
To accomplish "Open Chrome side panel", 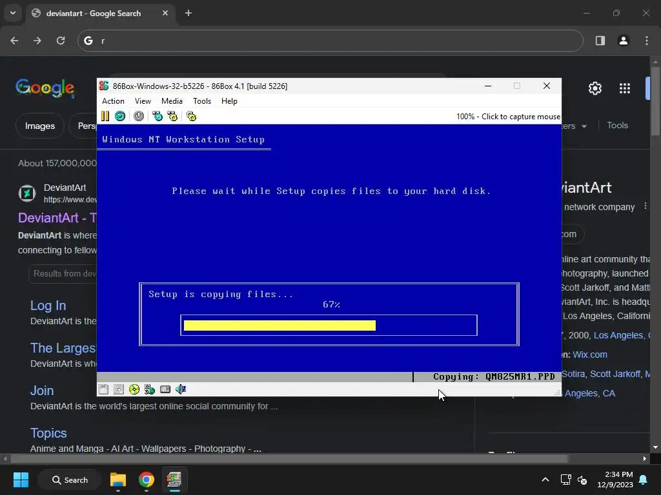I will click(x=600, y=41).
